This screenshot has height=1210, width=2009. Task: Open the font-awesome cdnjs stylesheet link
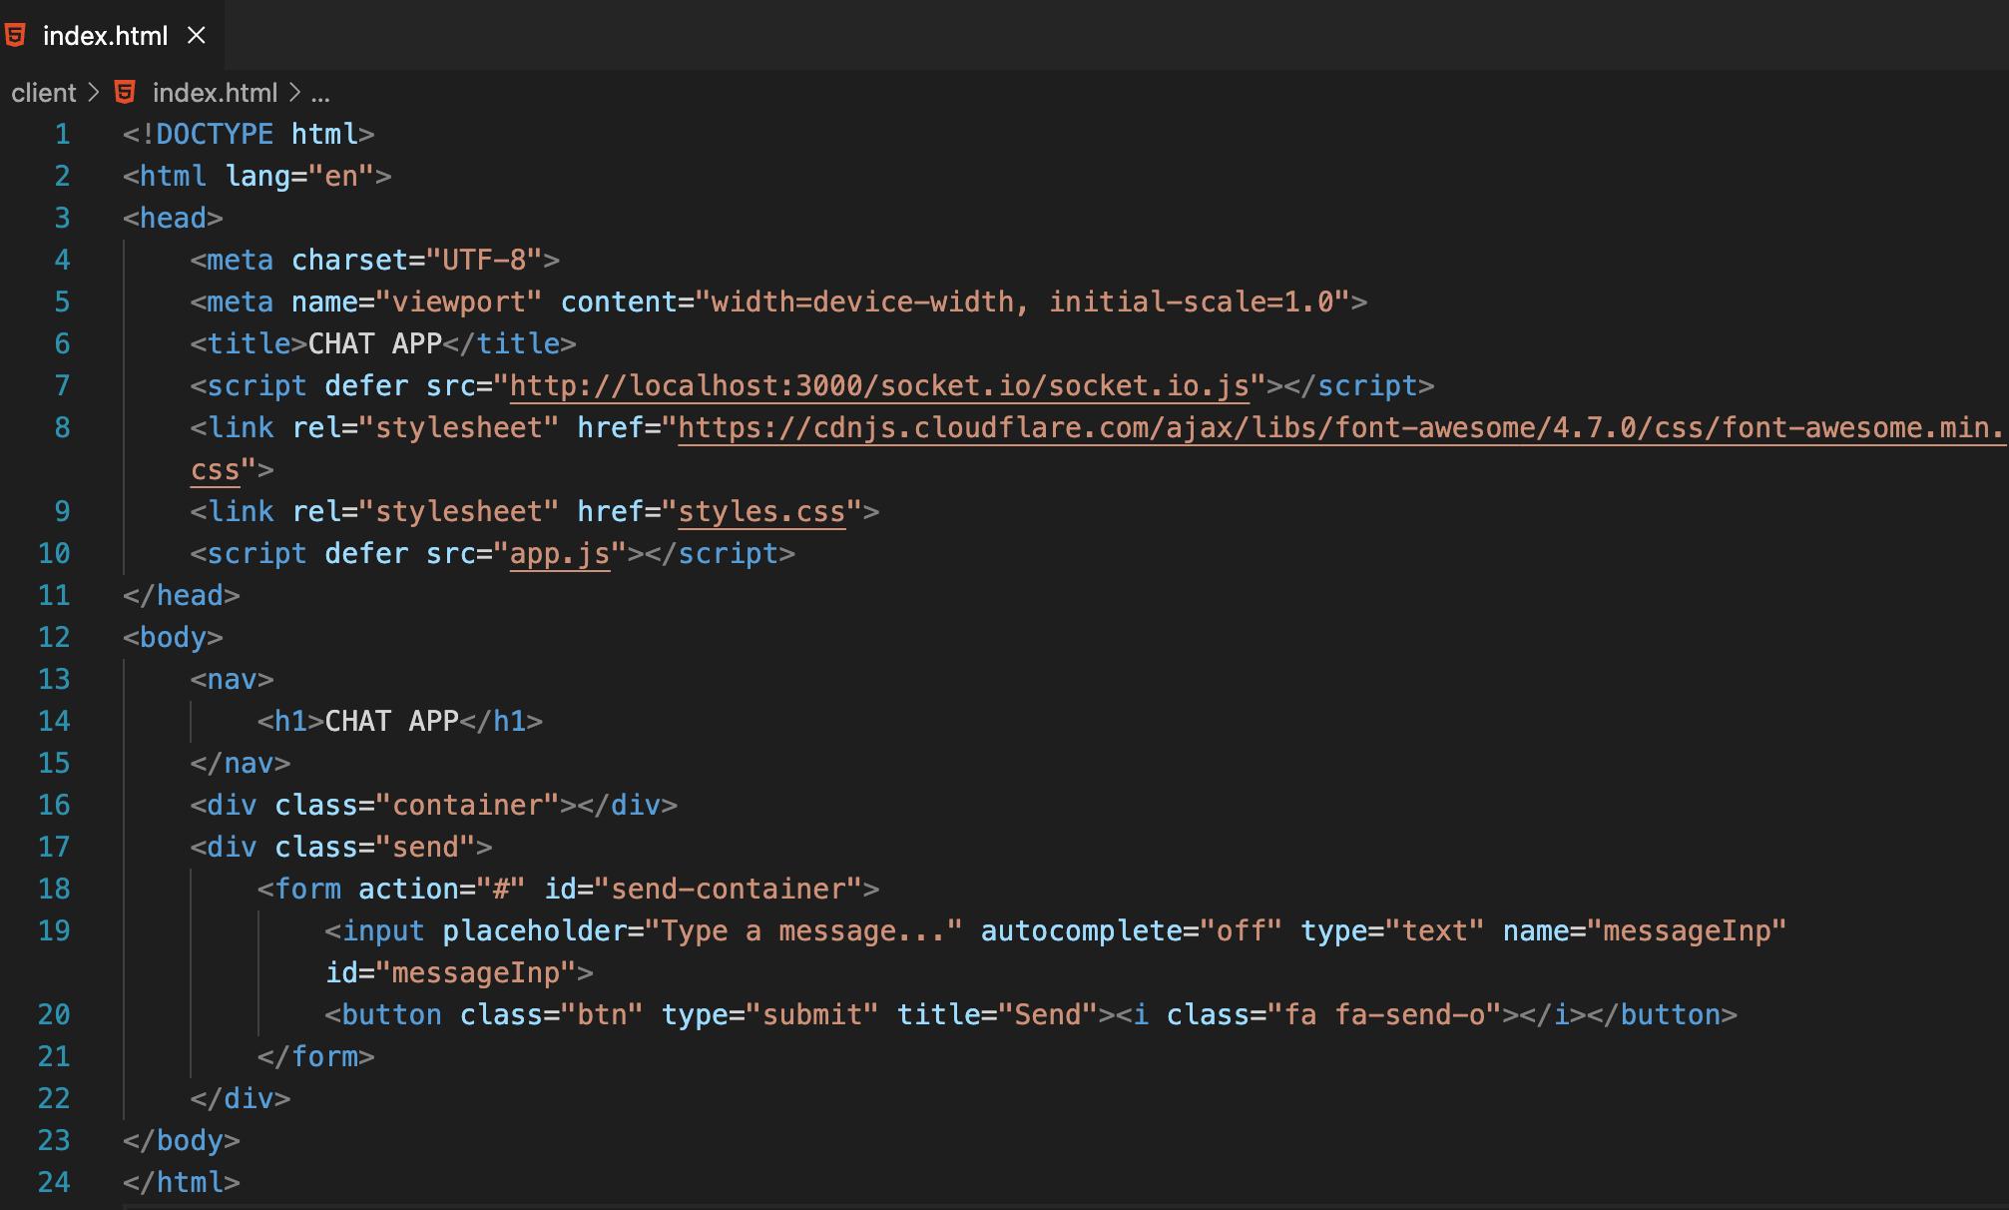pos(1341,427)
